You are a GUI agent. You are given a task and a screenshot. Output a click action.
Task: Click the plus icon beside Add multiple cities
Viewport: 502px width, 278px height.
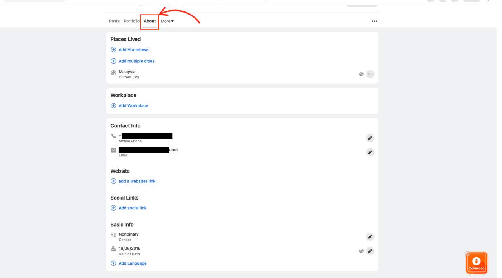coord(113,61)
